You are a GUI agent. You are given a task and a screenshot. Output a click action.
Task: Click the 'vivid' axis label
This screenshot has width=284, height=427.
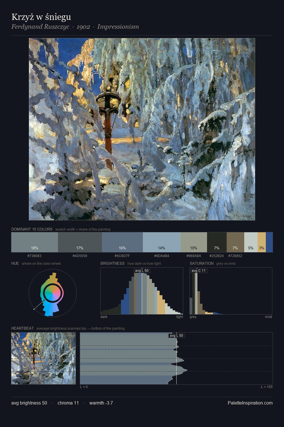pos(268,317)
